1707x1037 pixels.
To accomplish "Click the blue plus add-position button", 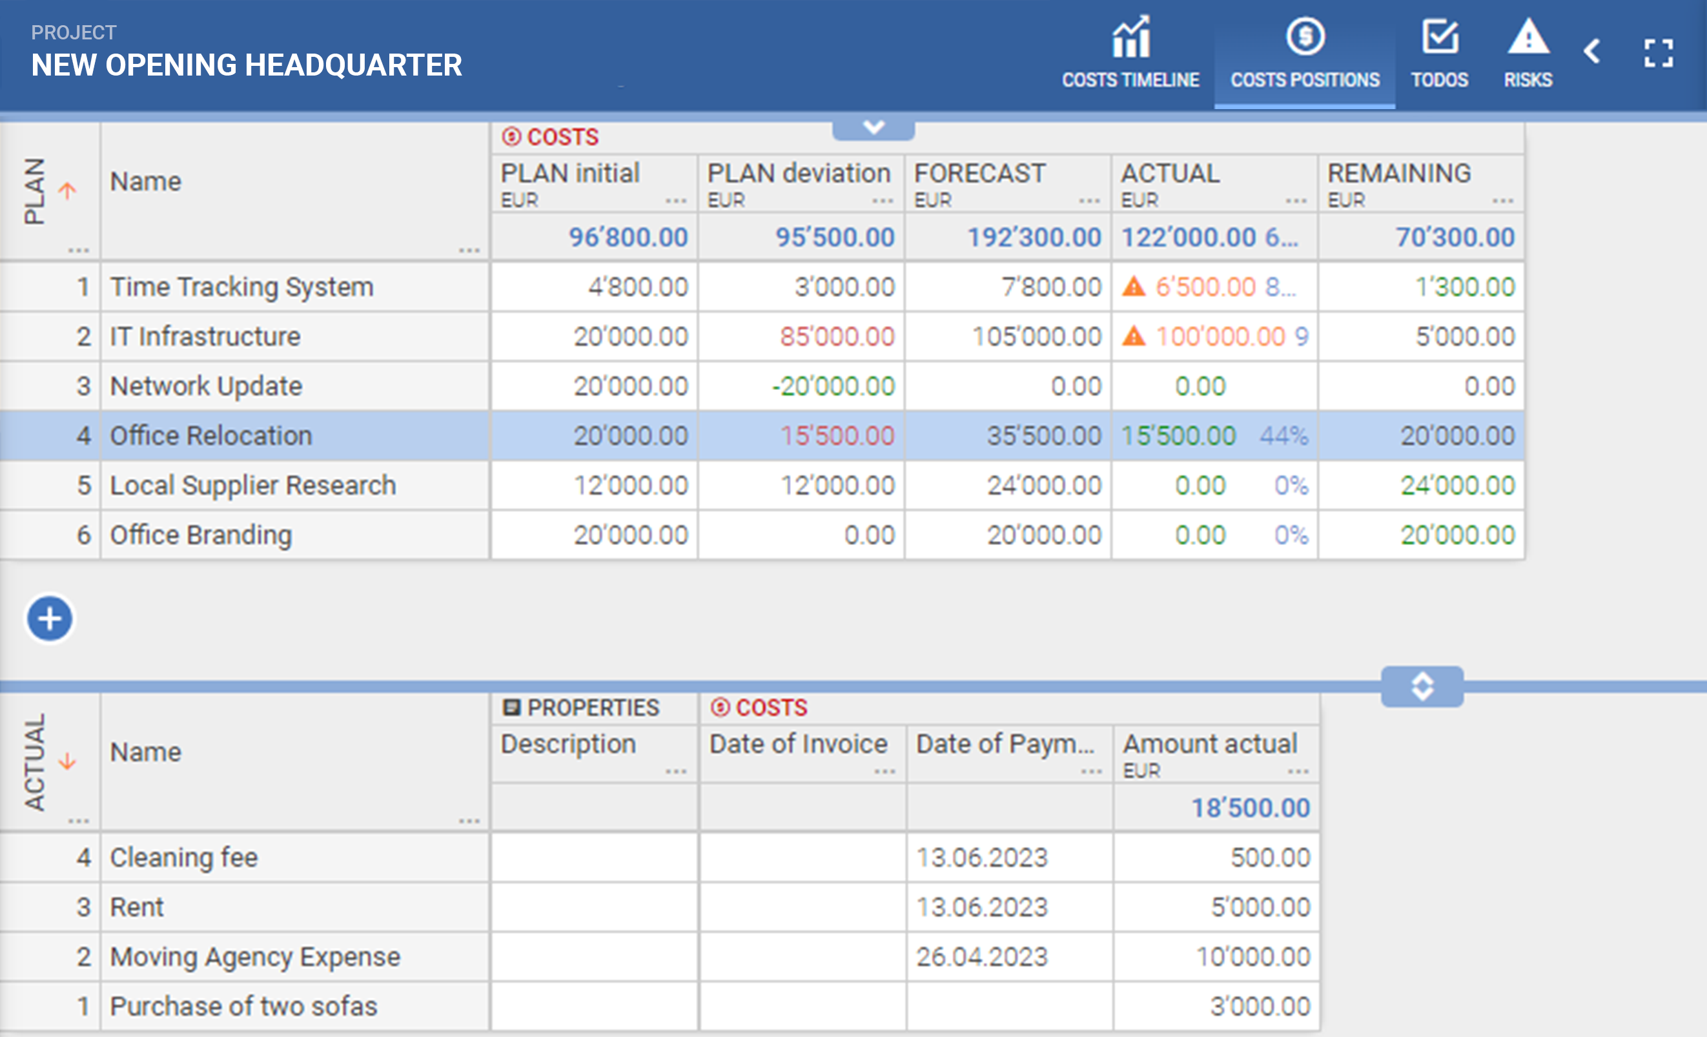I will tap(49, 619).
